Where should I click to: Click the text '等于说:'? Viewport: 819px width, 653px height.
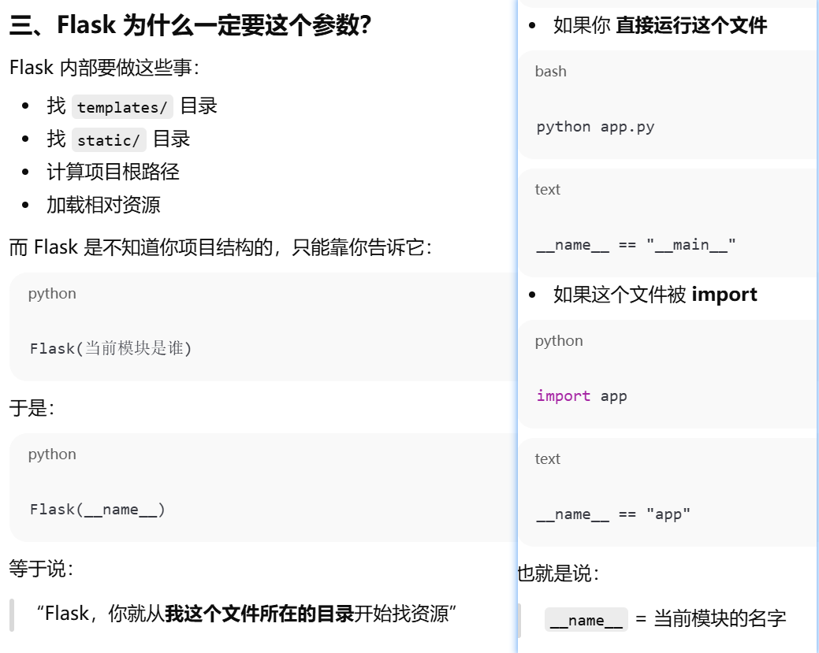point(41,569)
